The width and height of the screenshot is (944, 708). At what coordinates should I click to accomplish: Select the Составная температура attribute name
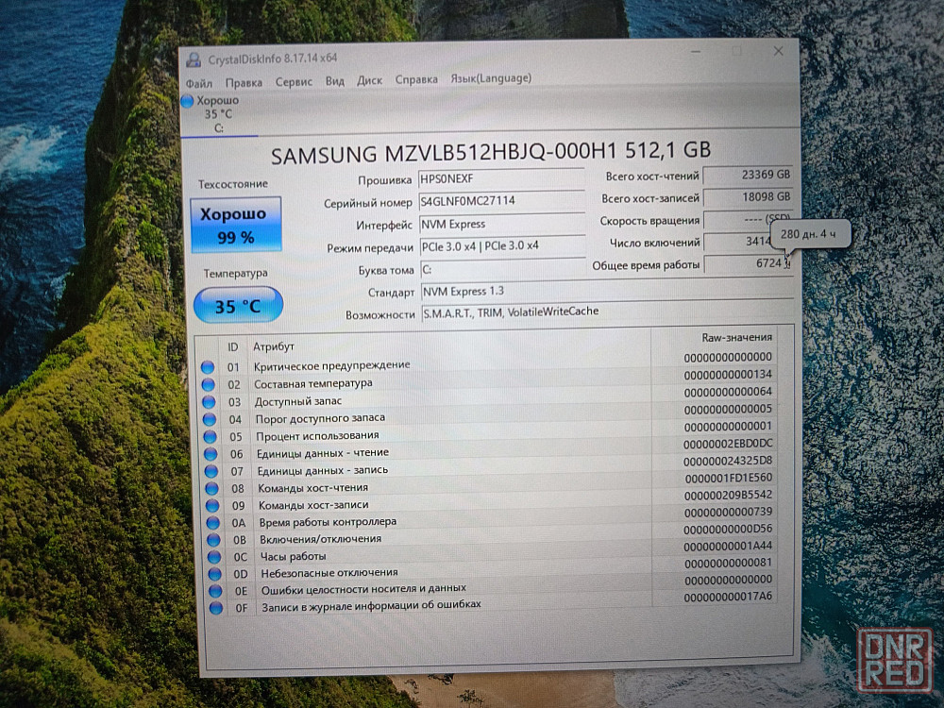point(313,383)
